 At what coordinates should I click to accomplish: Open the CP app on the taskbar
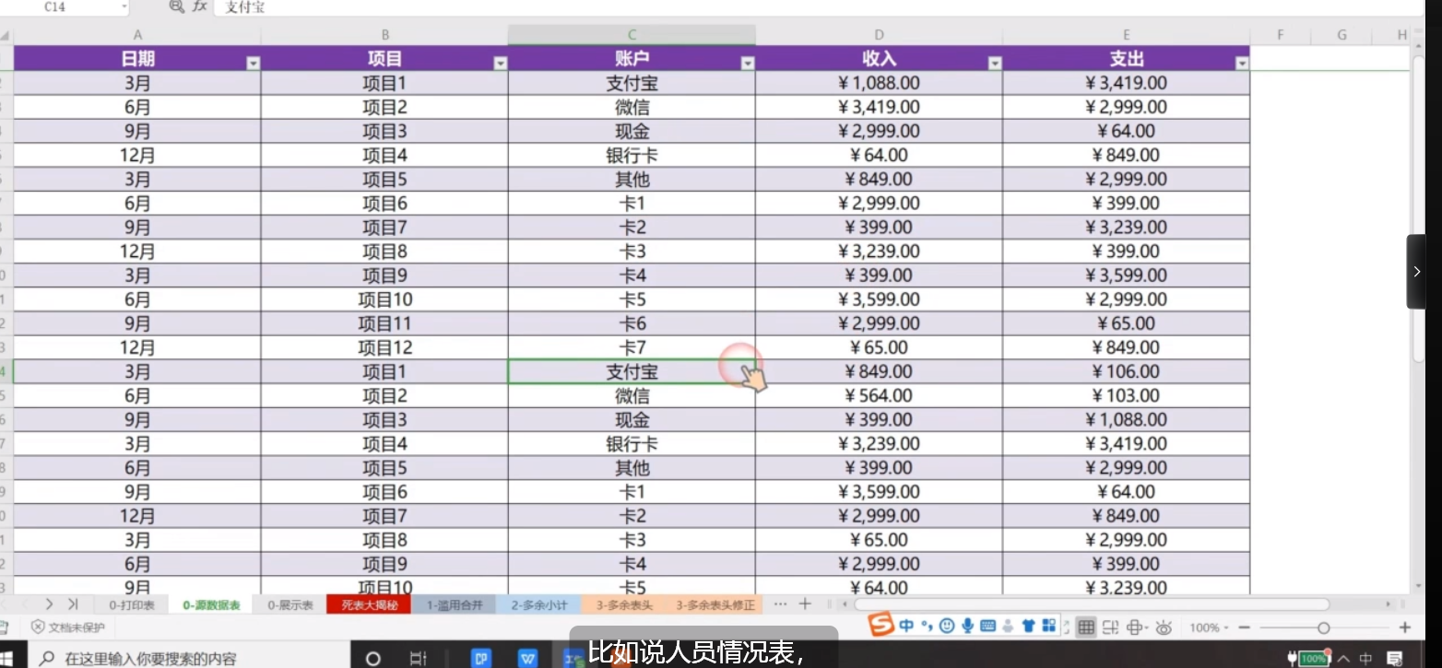(480, 659)
